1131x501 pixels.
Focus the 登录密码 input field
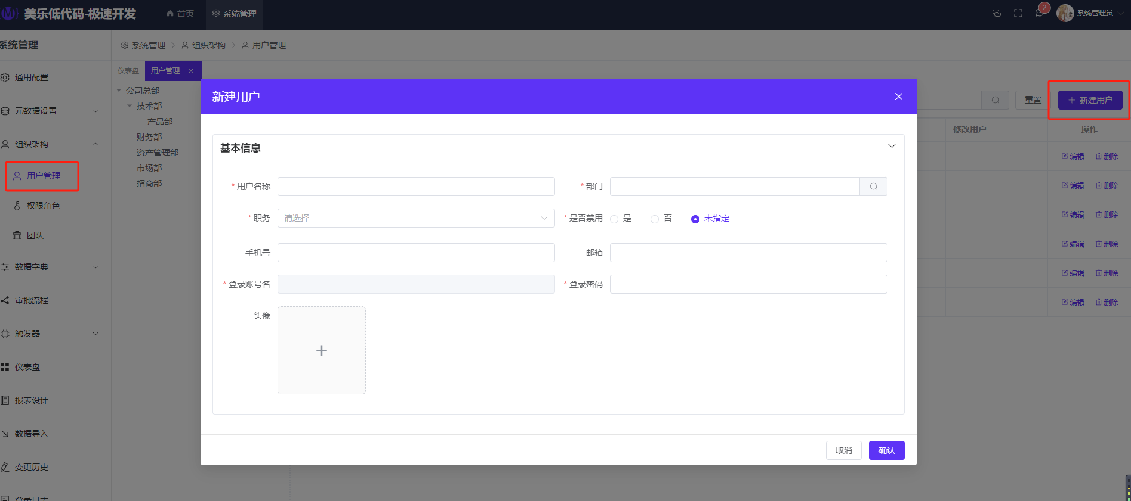click(x=748, y=284)
